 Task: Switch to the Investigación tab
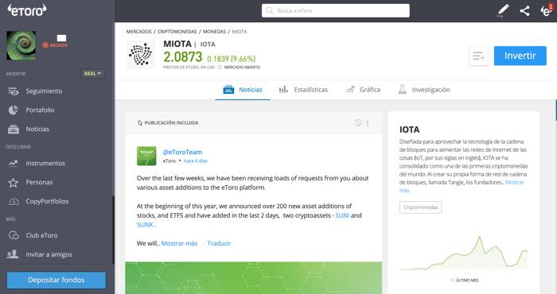[x=424, y=90]
